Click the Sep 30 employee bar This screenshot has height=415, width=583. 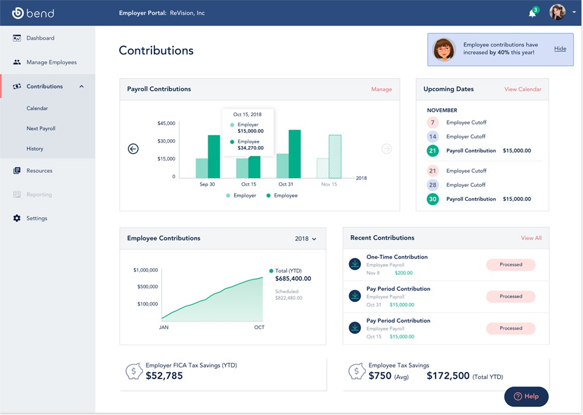click(214, 157)
